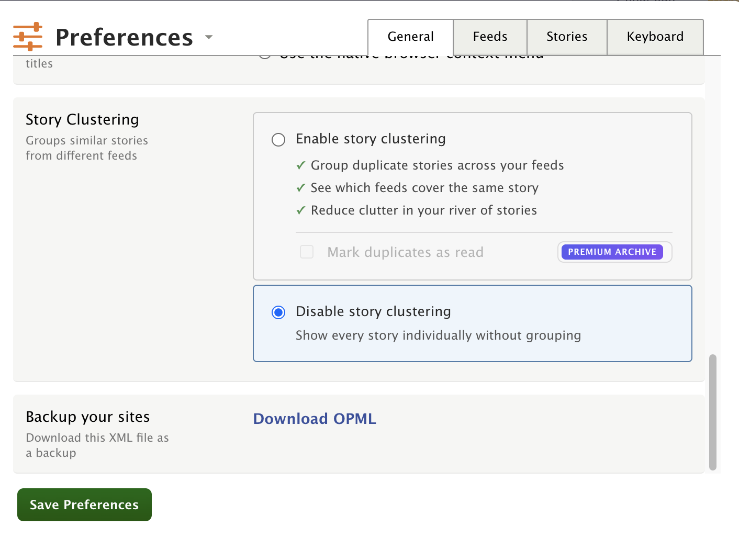The image size is (739, 538).
Task: Open the Feeds tab
Action: [490, 37]
